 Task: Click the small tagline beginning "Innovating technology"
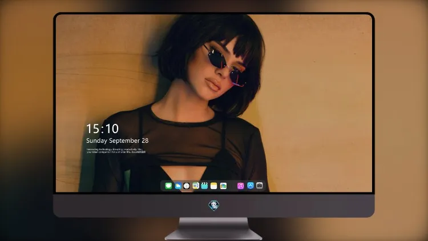116,151
